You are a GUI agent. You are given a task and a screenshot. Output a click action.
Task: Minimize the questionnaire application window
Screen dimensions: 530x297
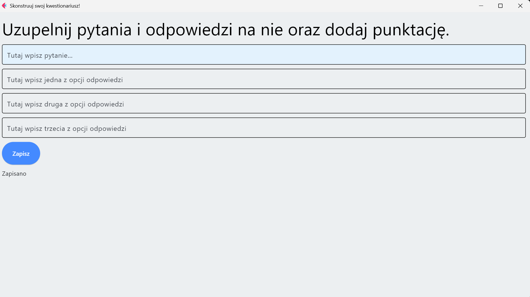[x=481, y=6]
